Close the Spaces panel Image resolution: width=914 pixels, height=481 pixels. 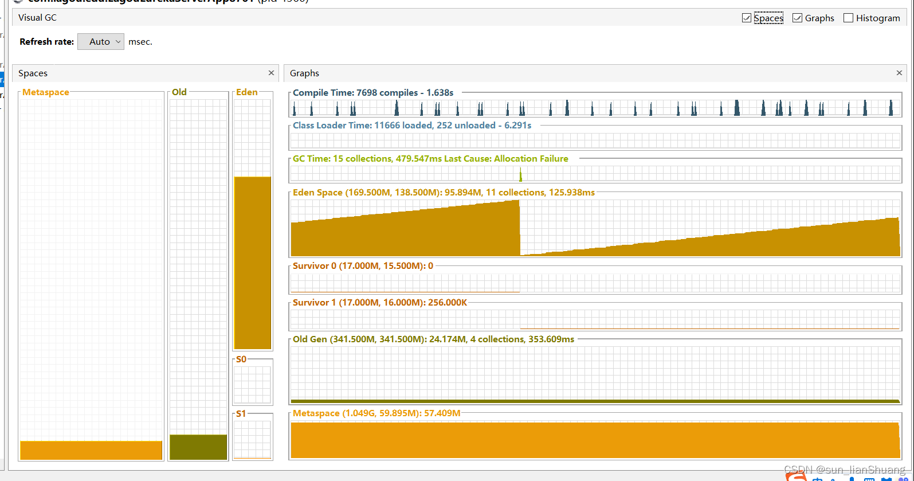pos(271,73)
